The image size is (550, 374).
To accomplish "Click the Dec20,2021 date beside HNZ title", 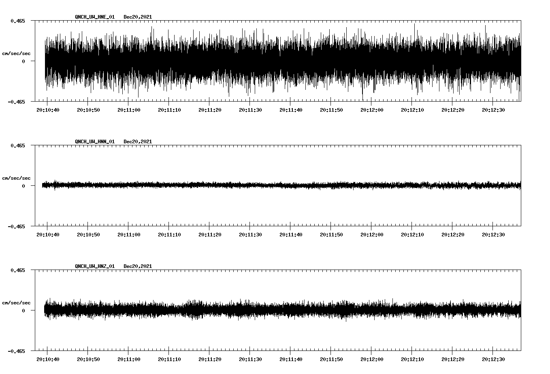I will coord(138,266).
